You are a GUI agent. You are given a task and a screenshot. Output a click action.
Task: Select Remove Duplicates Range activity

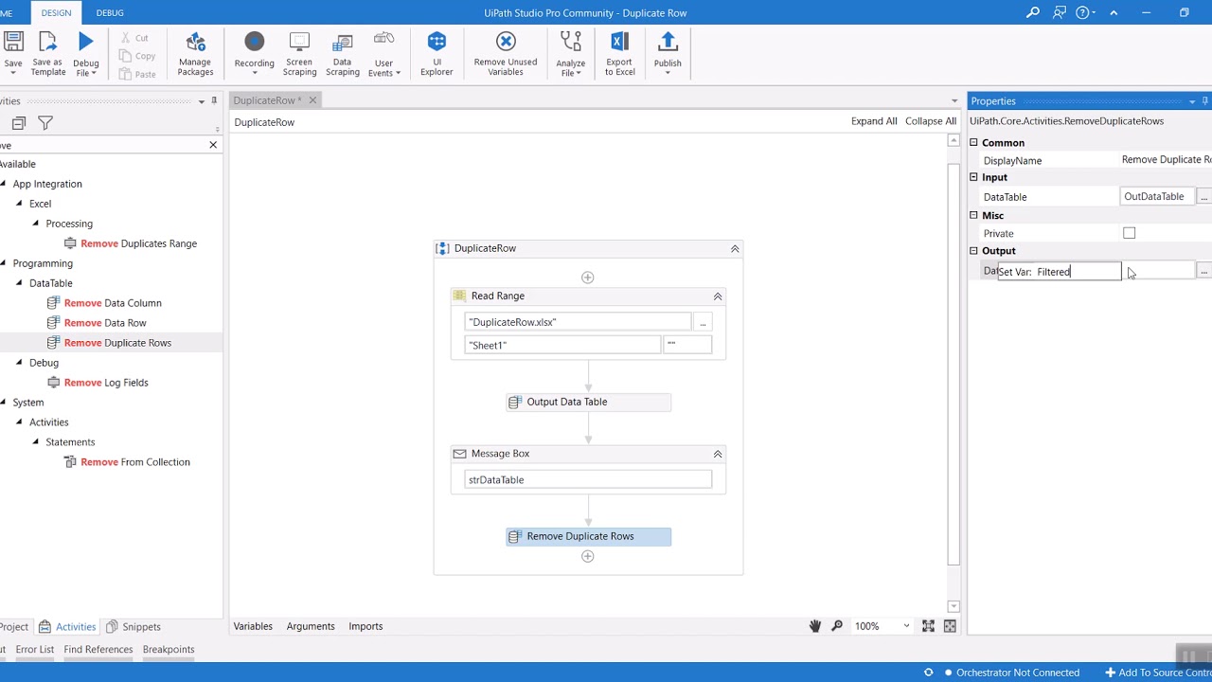click(130, 243)
